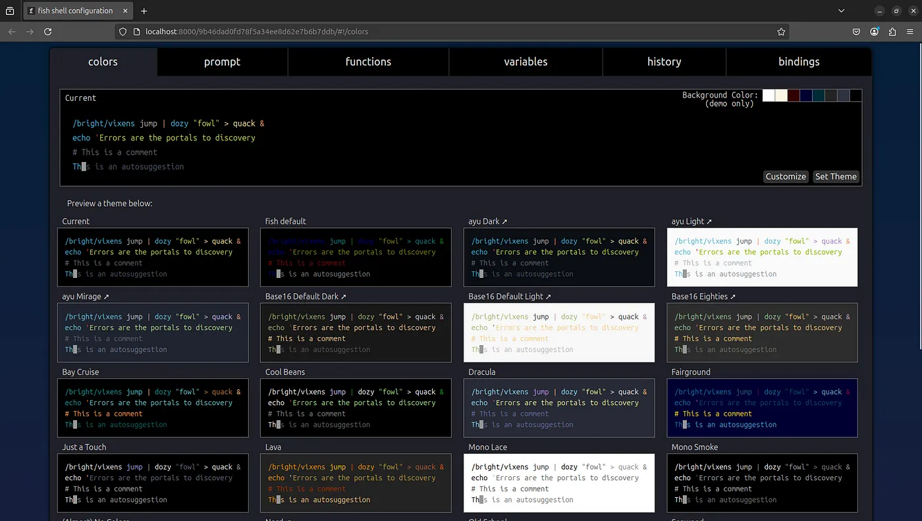The width and height of the screenshot is (922, 521).
Task: Click the forward navigation arrow
Action: 30,32
